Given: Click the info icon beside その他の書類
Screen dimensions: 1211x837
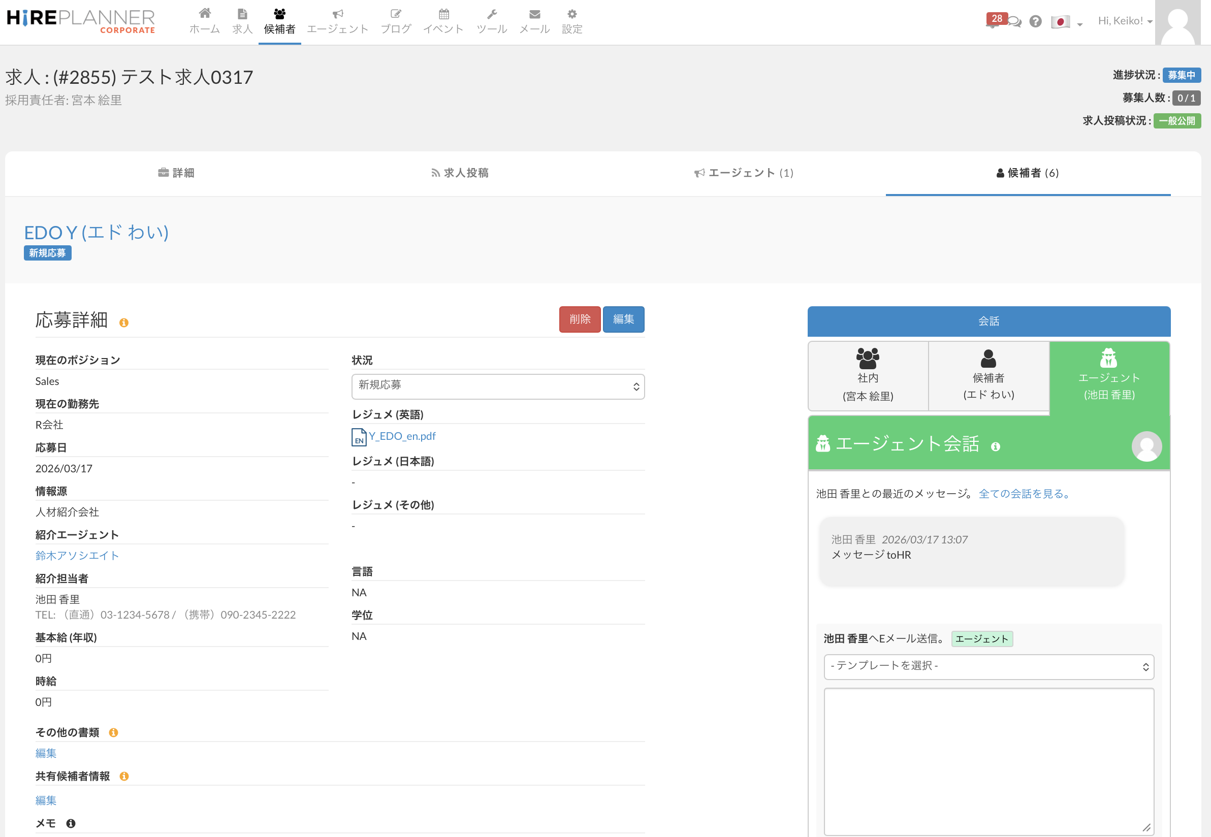Looking at the screenshot, I should 113,733.
